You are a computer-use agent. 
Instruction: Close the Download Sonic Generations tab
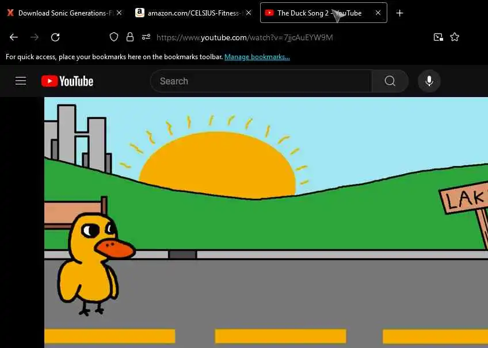click(119, 13)
